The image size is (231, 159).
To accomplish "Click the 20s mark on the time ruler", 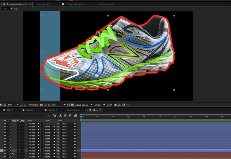I will coord(144,117).
